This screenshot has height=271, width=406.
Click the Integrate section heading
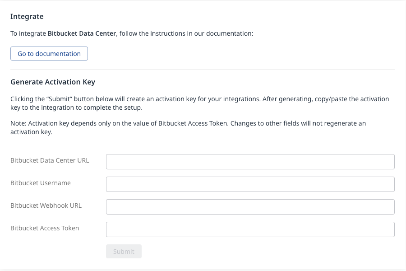[x=27, y=17]
